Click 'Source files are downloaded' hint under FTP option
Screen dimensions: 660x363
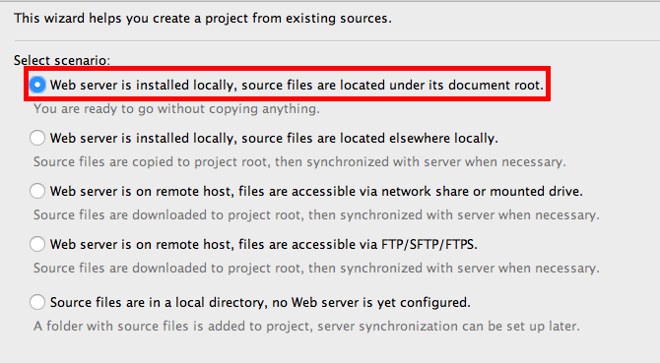click(316, 269)
